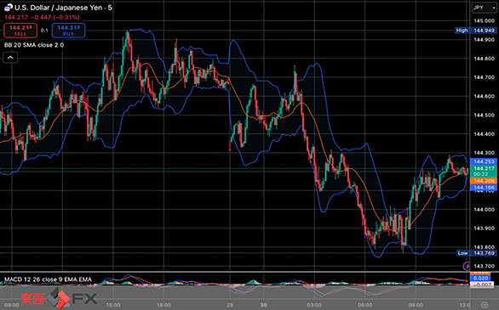Click the blue BUY 144.21 button
This screenshot has width=499, height=310.
[68, 31]
